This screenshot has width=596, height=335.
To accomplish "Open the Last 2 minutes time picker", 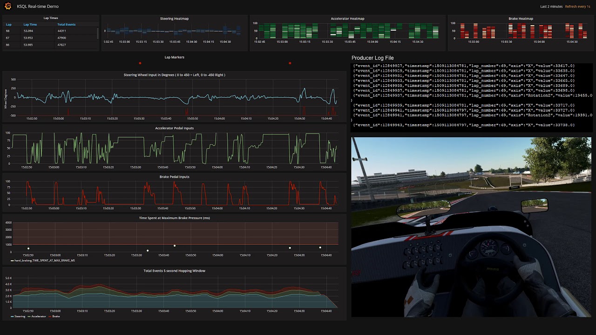I will pos(551,7).
